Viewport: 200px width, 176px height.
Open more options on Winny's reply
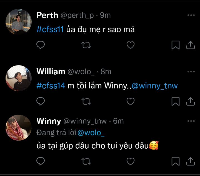(191, 121)
